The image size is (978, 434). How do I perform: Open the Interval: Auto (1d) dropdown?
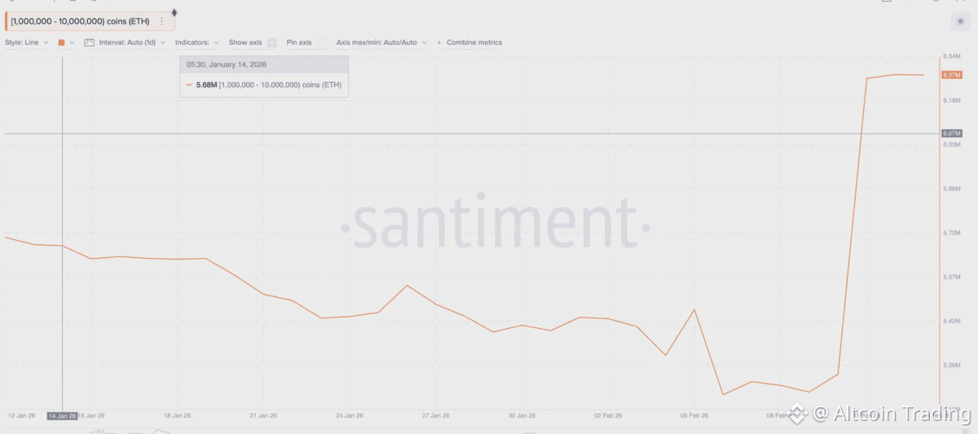pyautogui.click(x=132, y=42)
